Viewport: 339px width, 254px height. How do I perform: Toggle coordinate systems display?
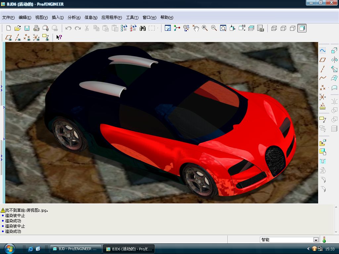[x=36, y=37]
